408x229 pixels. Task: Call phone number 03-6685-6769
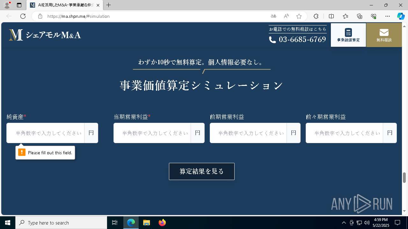pyautogui.click(x=298, y=39)
